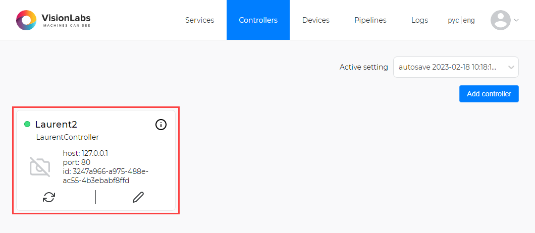Open the Logs tab
Viewport: 535px width, 233px height.
(420, 20)
